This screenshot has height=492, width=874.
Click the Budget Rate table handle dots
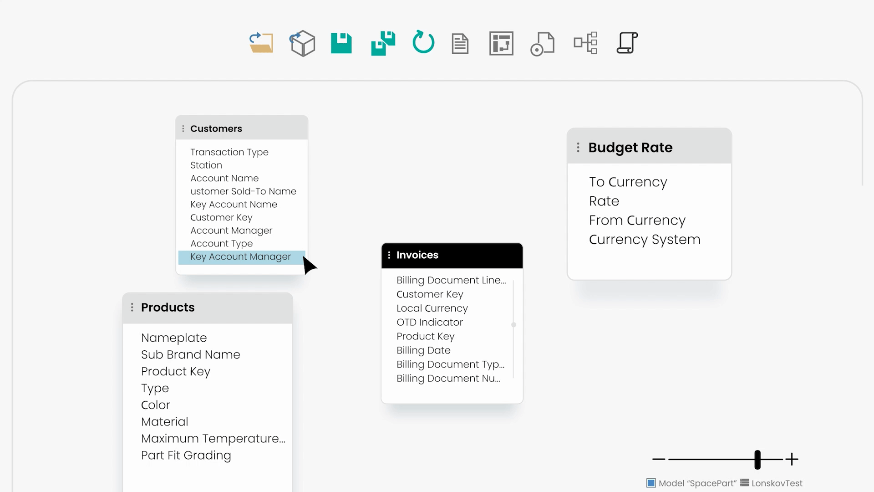578,148
